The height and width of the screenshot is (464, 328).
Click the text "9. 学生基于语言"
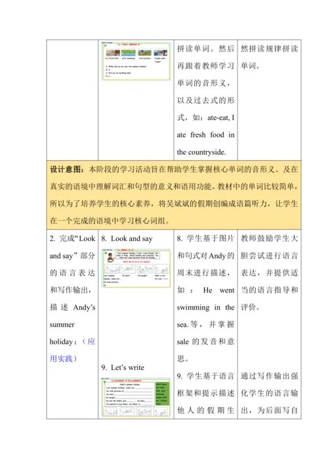pyautogui.click(x=205, y=376)
